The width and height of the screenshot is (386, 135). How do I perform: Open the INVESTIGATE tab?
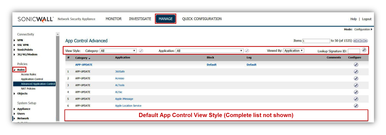pyautogui.click(x=140, y=19)
